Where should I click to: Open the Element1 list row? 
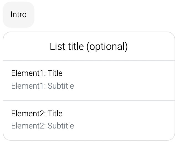[x=89, y=81]
